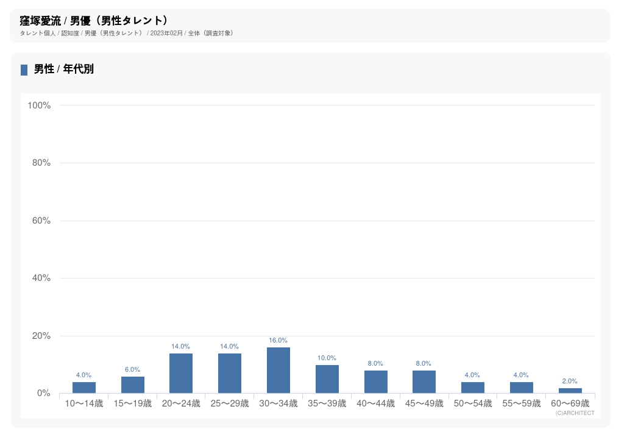Click the 窪塚愛流 / 男優 page title
624x437 pixels.
point(94,21)
